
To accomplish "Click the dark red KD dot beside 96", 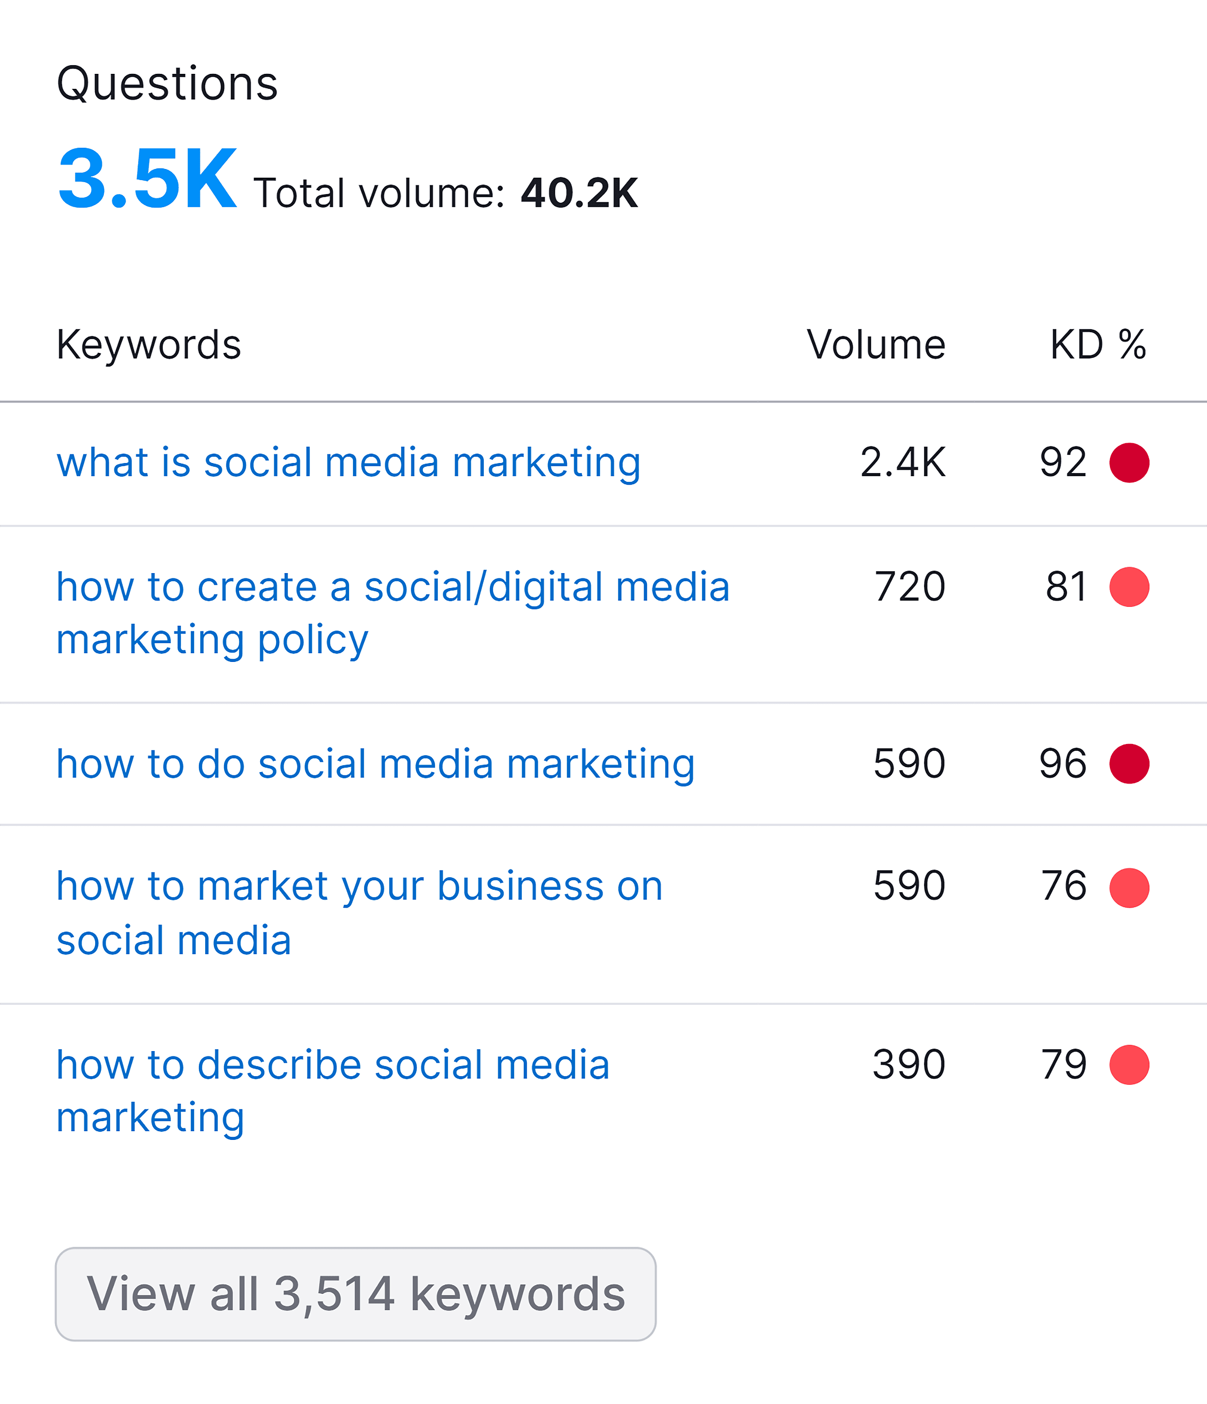I will coord(1129,764).
